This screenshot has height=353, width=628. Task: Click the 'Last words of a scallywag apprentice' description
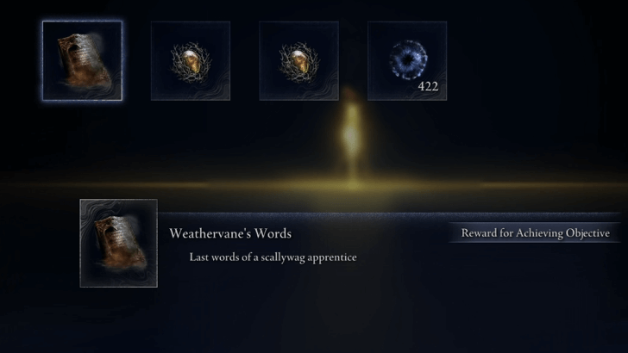pyautogui.click(x=273, y=257)
